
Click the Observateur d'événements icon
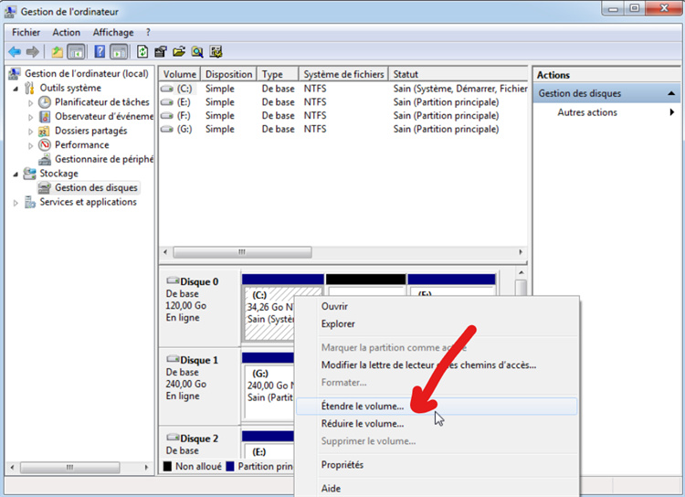(45, 117)
